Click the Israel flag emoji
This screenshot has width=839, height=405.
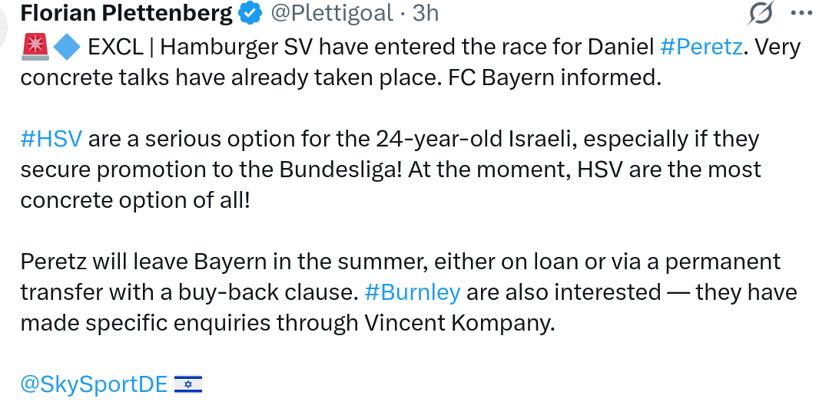[x=188, y=384]
